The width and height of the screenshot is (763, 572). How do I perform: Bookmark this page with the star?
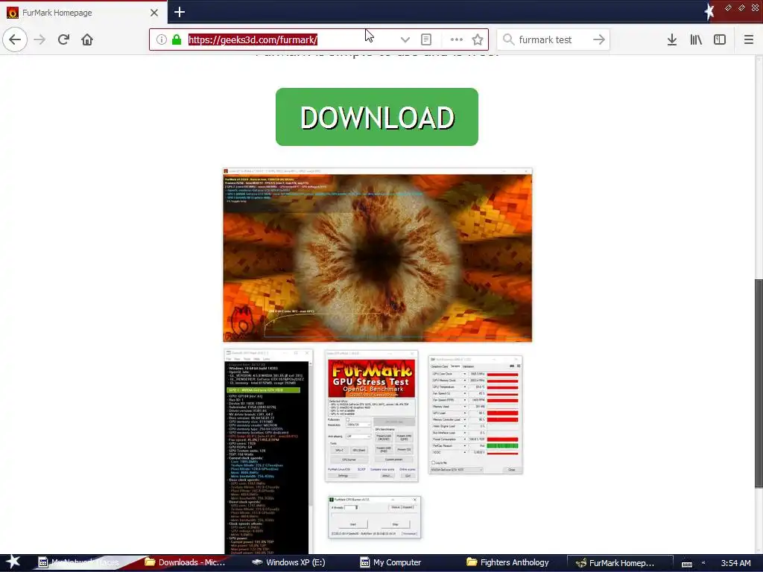(478, 40)
